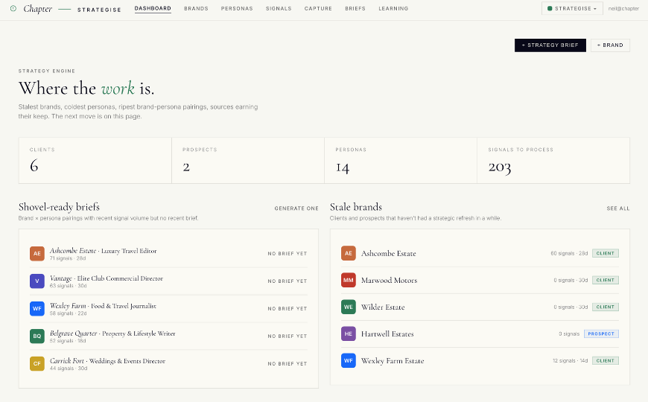Select Wexley Farm · Food & Travel Journalist
The width and height of the screenshot is (648, 402).
[x=103, y=306]
